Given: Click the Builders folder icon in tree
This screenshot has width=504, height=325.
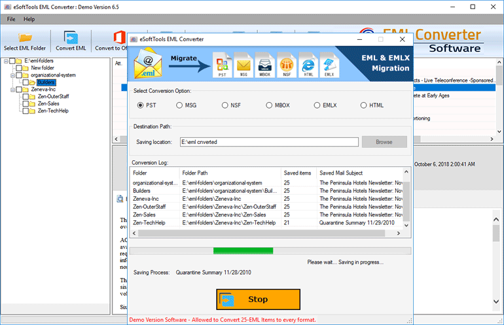Looking at the screenshot, I should [x=32, y=82].
